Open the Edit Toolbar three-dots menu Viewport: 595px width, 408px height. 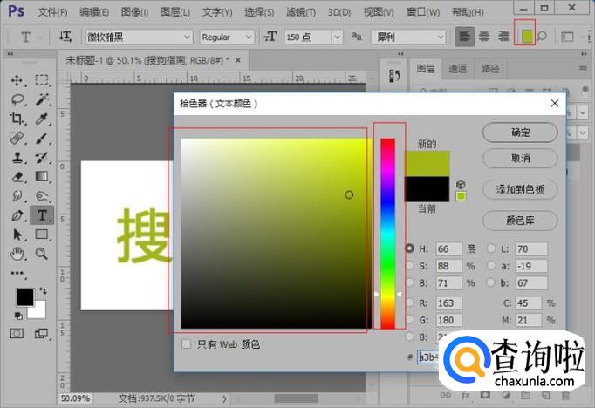pyautogui.click(x=17, y=273)
